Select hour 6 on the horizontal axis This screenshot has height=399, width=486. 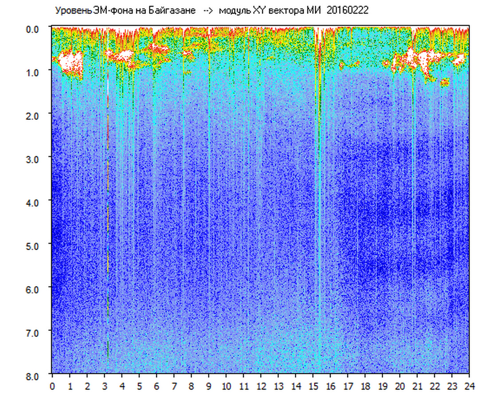[x=157, y=387]
